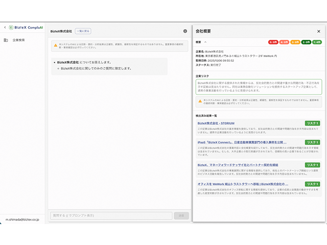Click m.shimada@biztex.co.jp account label
Screen dimensions: 327x245
tap(22, 219)
